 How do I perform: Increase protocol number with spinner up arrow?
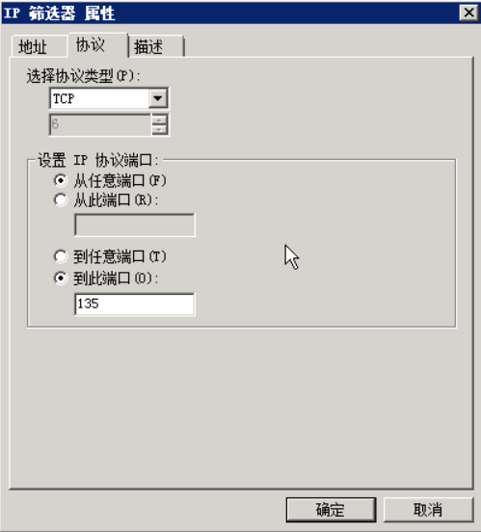[x=159, y=120]
